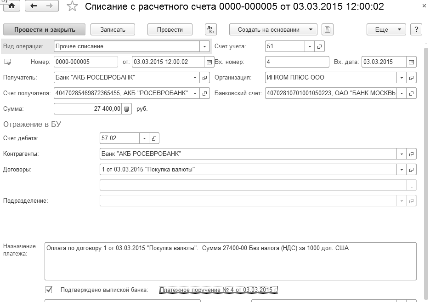Click Вх. дата input field
Viewport: 430px width, 302px height.
tap(384, 62)
